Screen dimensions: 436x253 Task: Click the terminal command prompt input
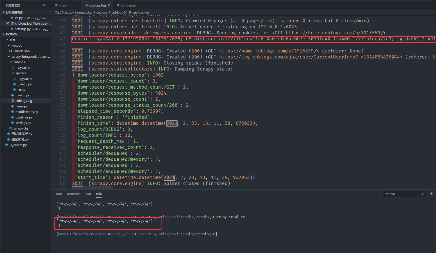click(x=216, y=234)
